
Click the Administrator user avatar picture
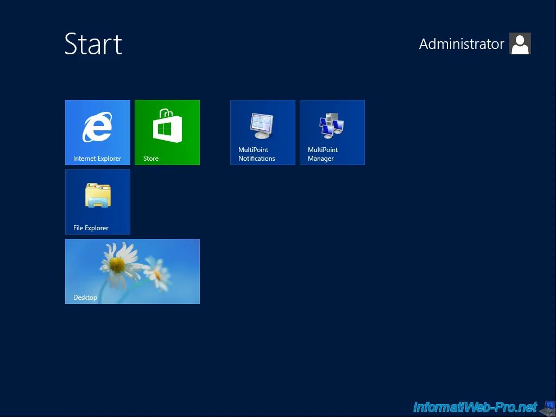point(520,43)
